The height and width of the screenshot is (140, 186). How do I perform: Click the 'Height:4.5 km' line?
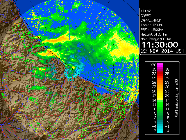154,34
